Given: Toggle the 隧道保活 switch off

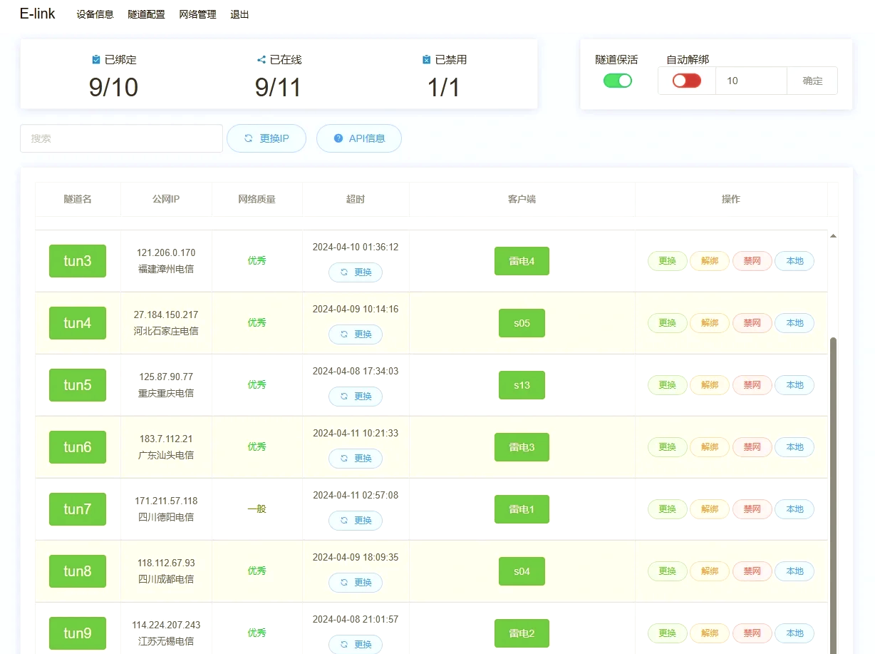Looking at the screenshot, I should click(x=617, y=81).
